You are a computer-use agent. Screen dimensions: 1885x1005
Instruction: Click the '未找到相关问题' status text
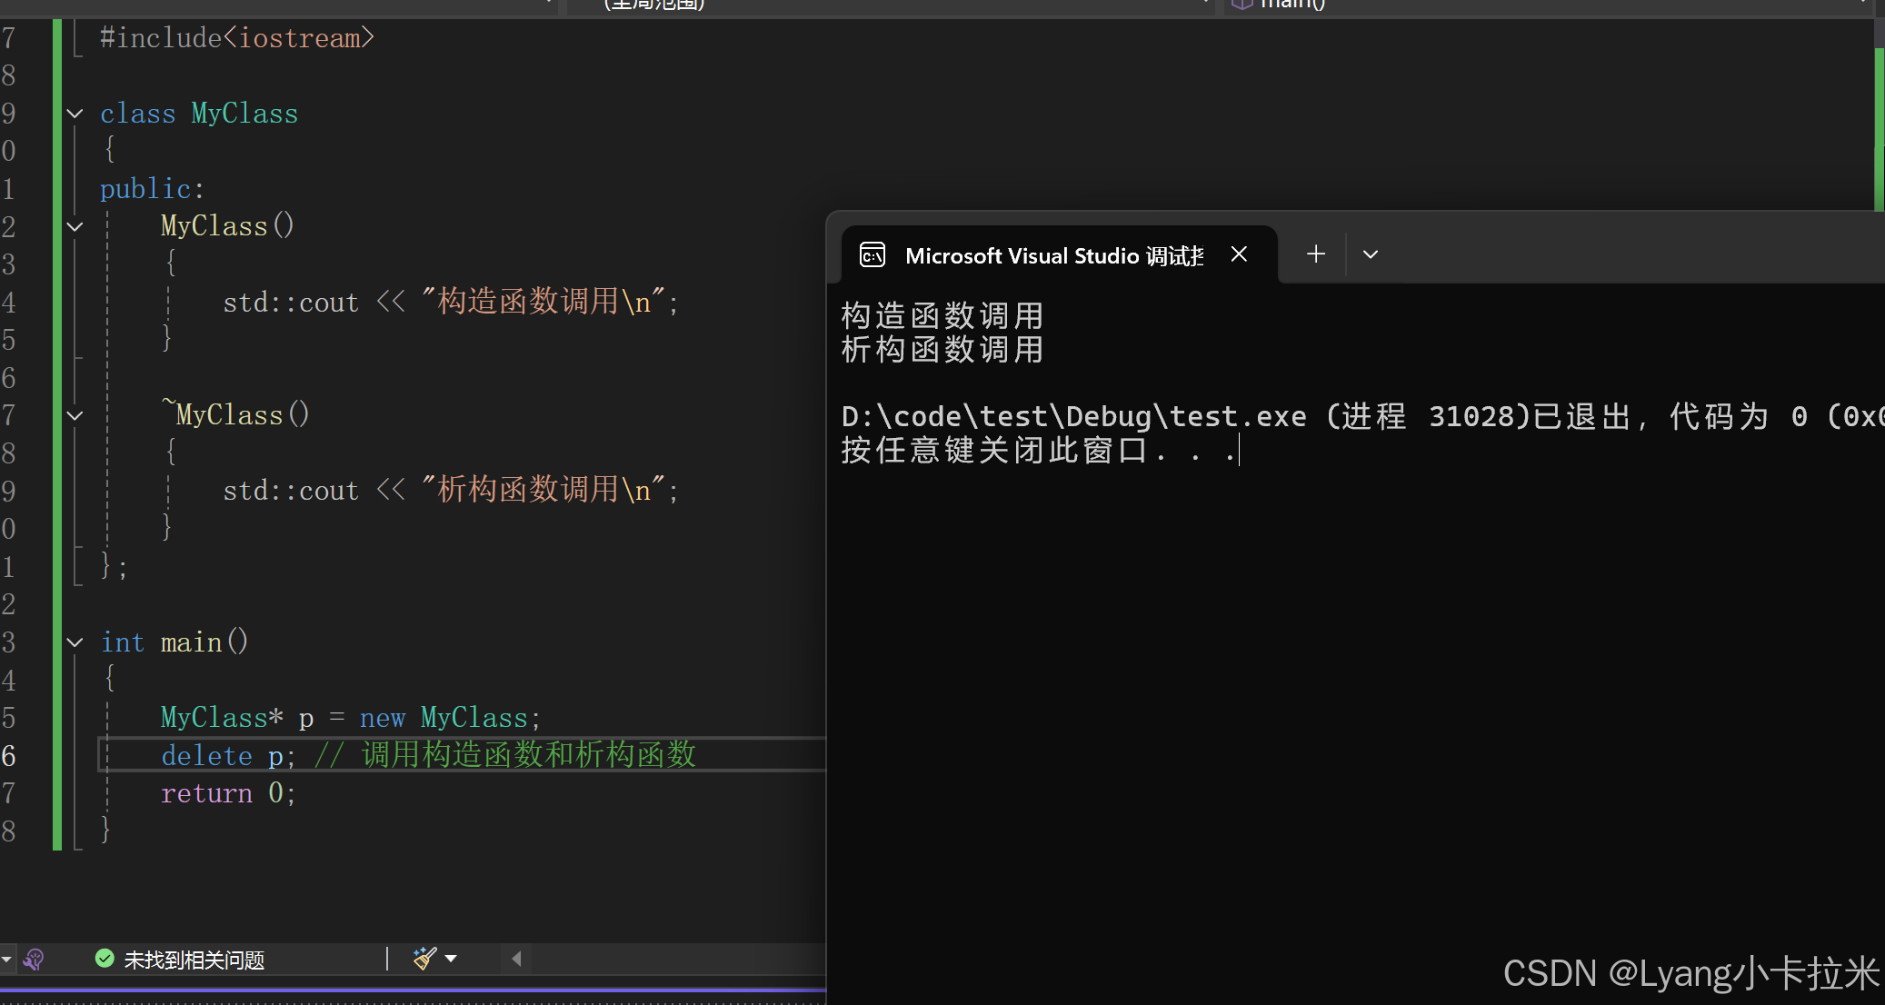point(194,960)
